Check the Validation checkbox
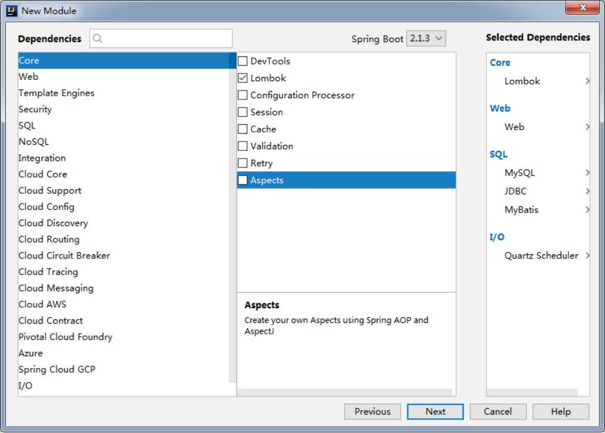Viewport: 605px width, 433px height. click(243, 146)
